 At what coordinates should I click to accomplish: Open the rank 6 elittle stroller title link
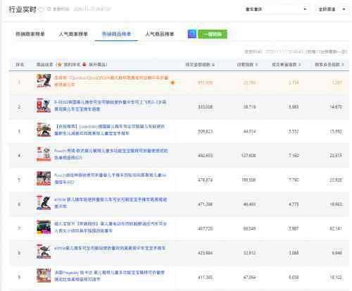tap(111, 203)
